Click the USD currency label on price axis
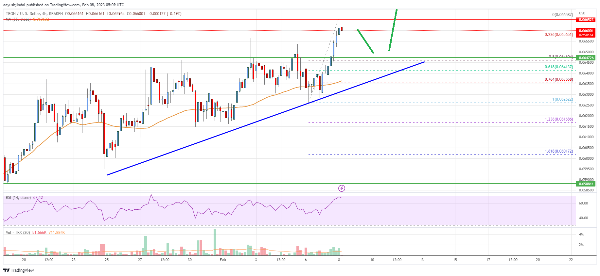 point(582,13)
